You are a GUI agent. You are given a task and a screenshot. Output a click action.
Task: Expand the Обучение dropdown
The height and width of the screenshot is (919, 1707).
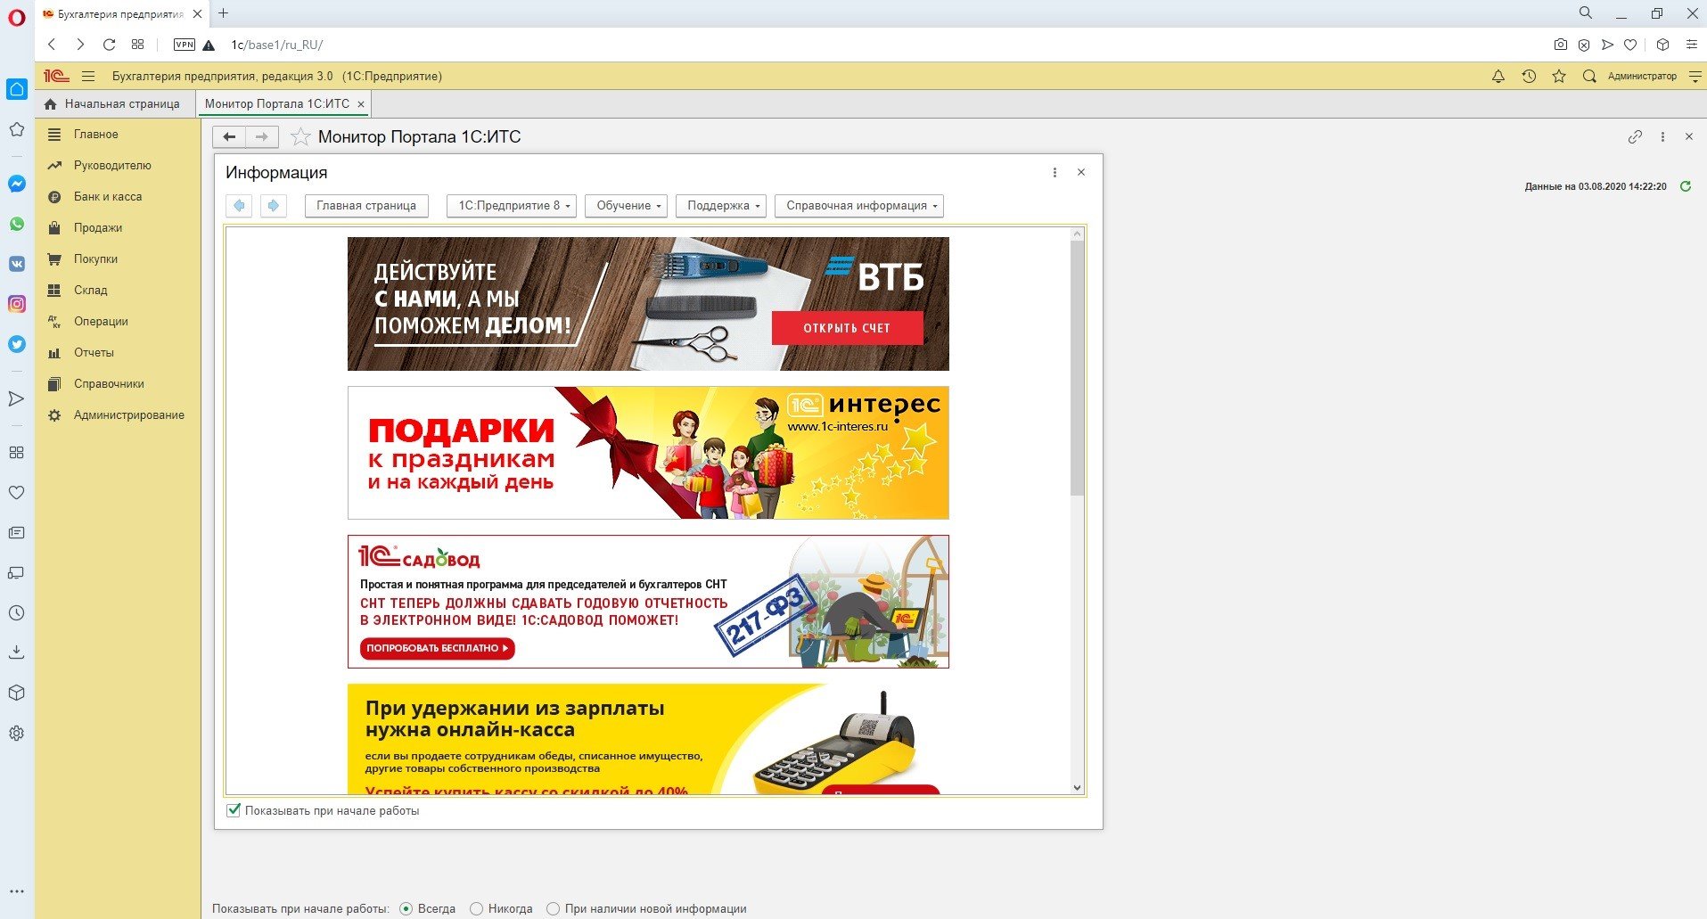point(627,206)
